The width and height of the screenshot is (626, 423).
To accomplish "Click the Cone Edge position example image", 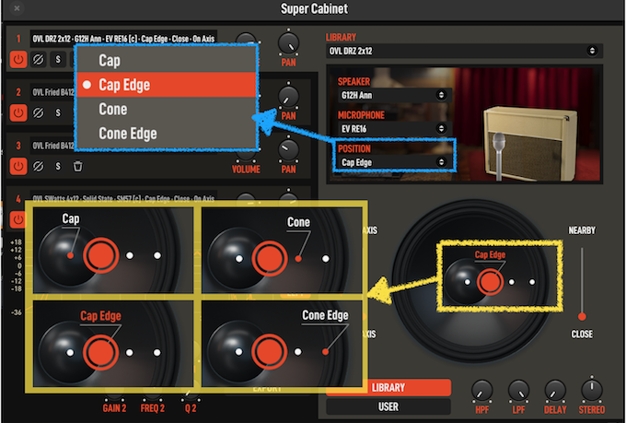I will point(282,344).
